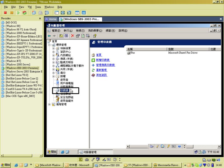Open the 檔案(F) menu
This screenshot has height=168, width=224.
pos(56,31)
